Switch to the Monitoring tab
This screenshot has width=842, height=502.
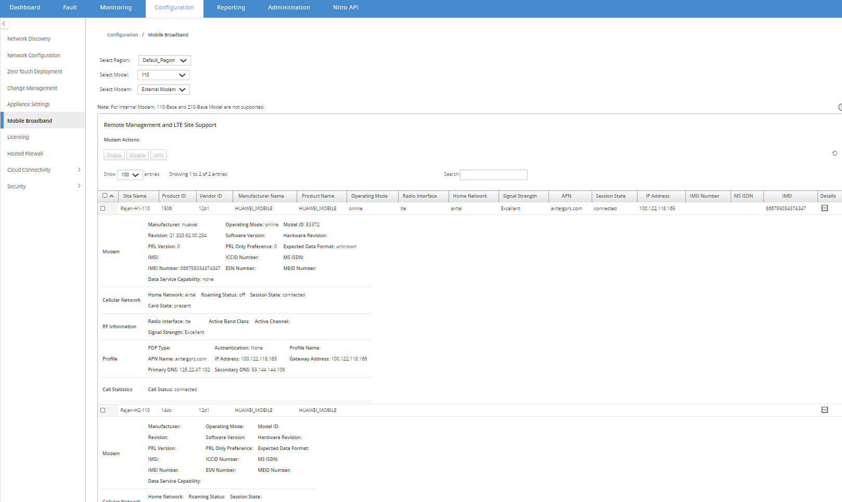(116, 8)
